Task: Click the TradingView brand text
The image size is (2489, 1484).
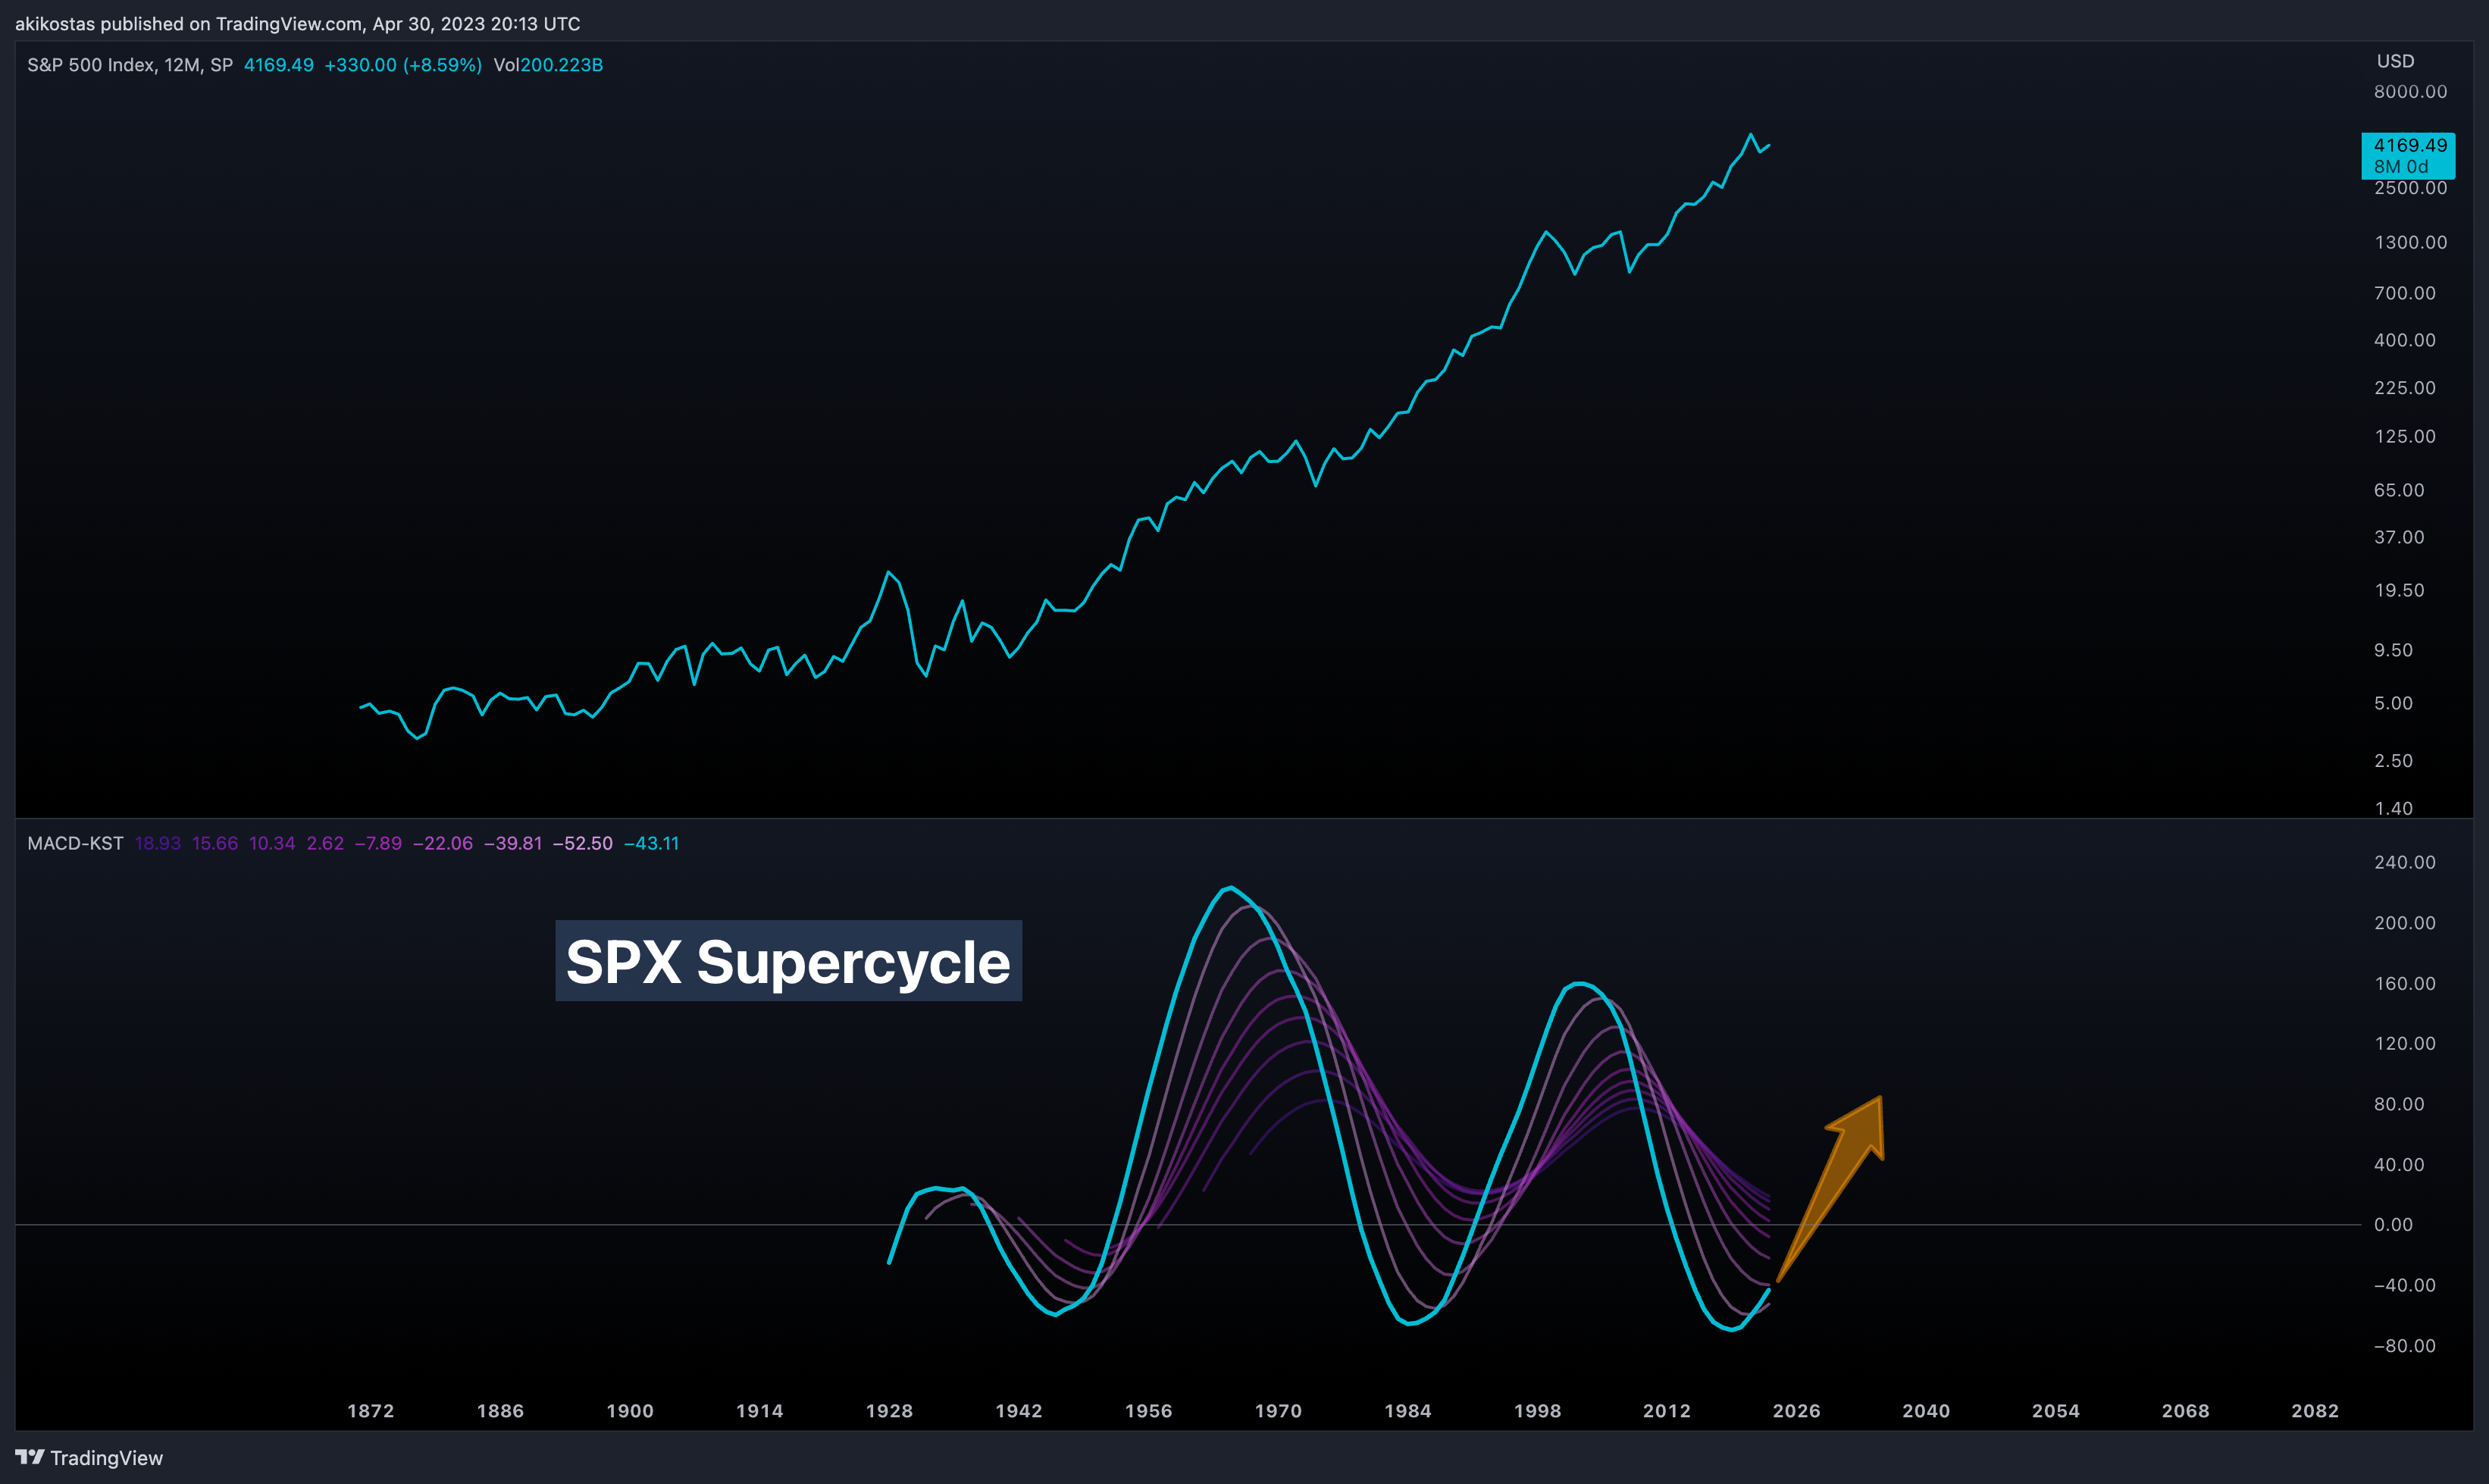Action: pyautogui.click(x=106, y=1458)
